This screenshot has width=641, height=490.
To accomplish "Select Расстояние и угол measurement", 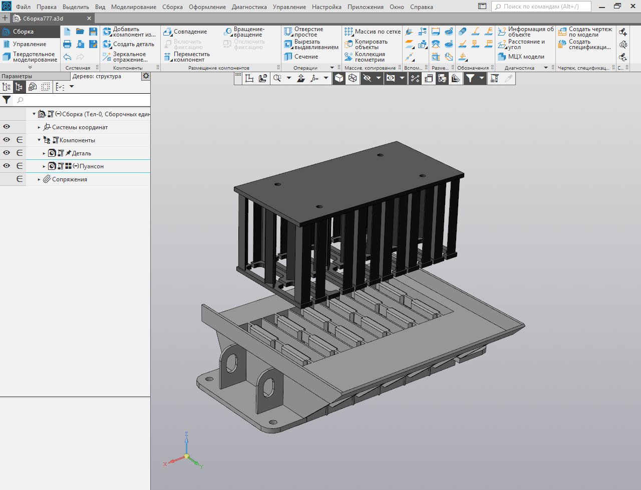I will pyautogui.click(x=521, y=44).
